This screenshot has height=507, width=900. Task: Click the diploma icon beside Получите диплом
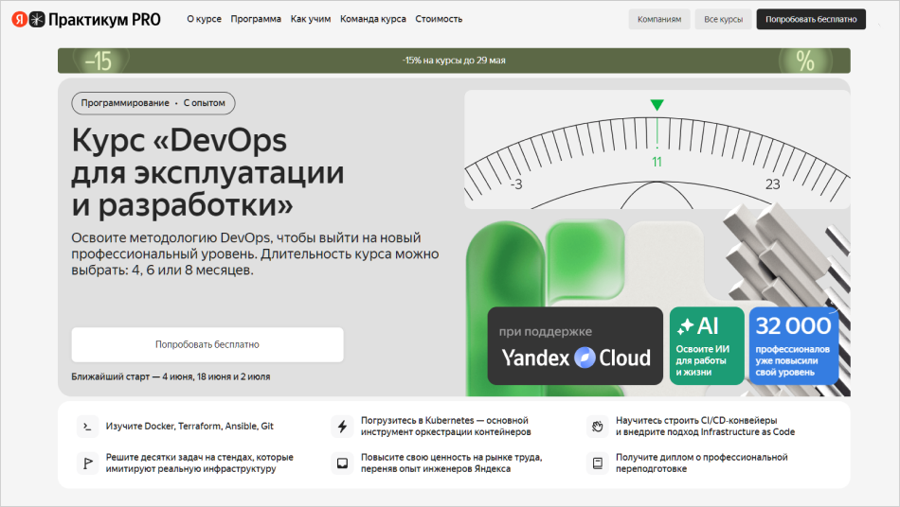tap(597, 463)
